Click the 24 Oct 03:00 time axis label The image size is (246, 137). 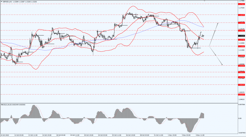(x=103, y=135)
